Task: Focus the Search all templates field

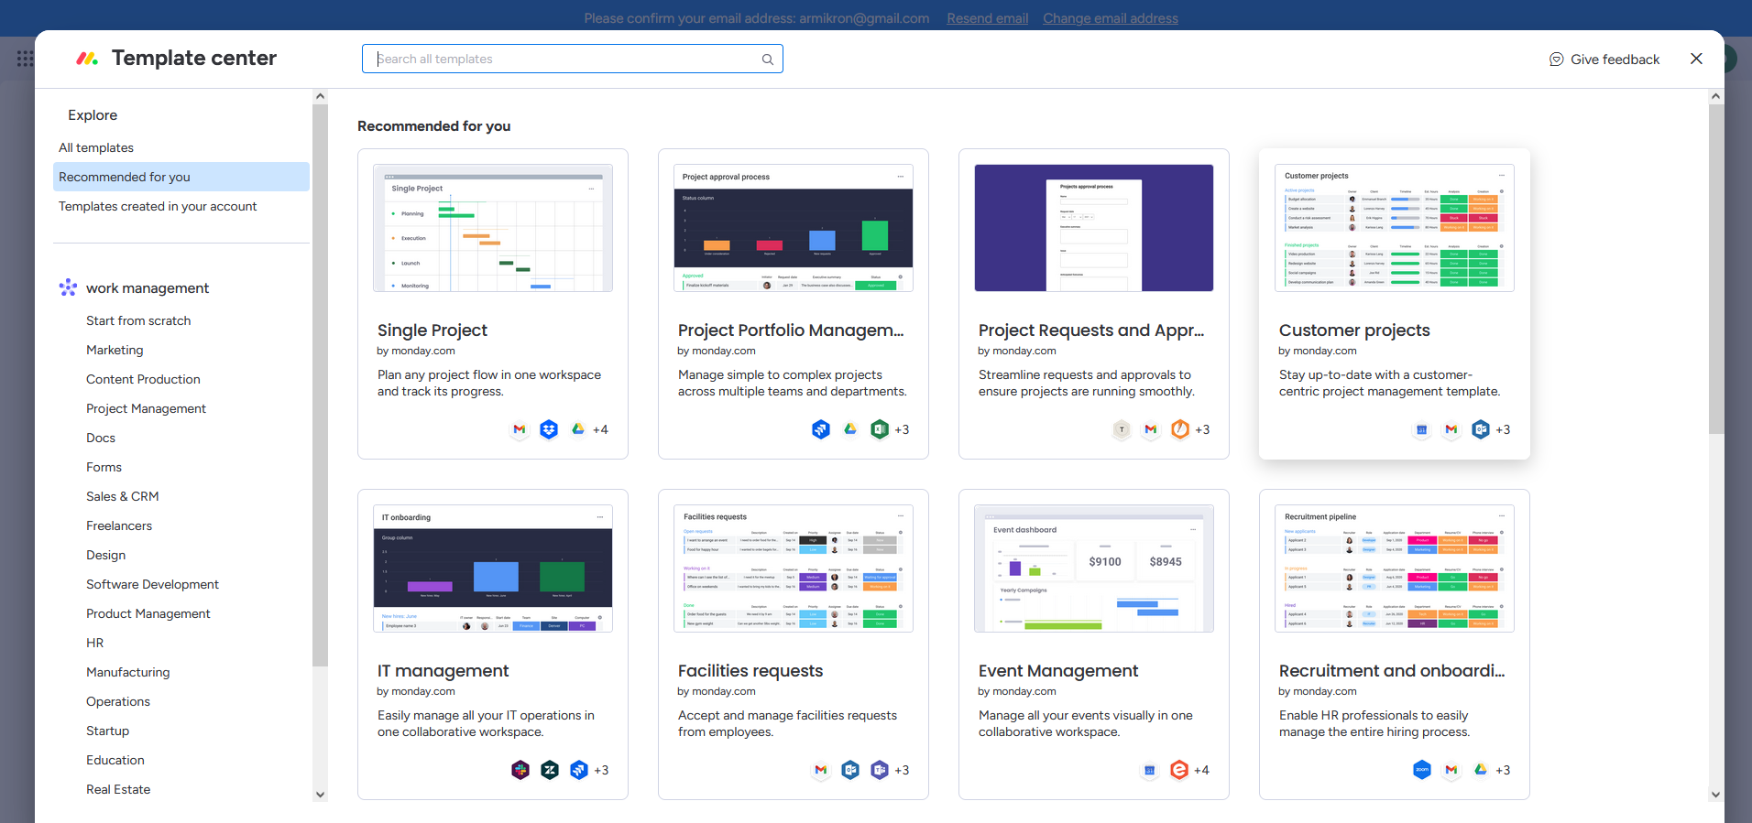Action: pos(572,59)
